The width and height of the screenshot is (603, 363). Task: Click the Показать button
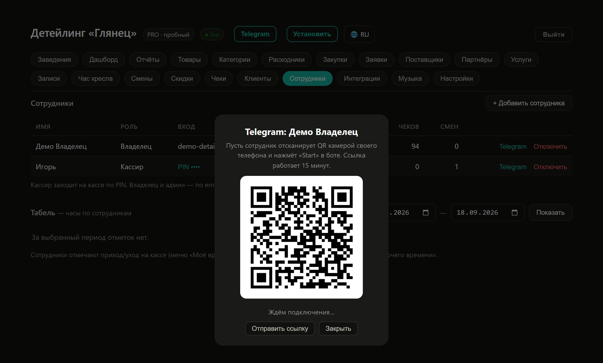click(x=551, y=212)
